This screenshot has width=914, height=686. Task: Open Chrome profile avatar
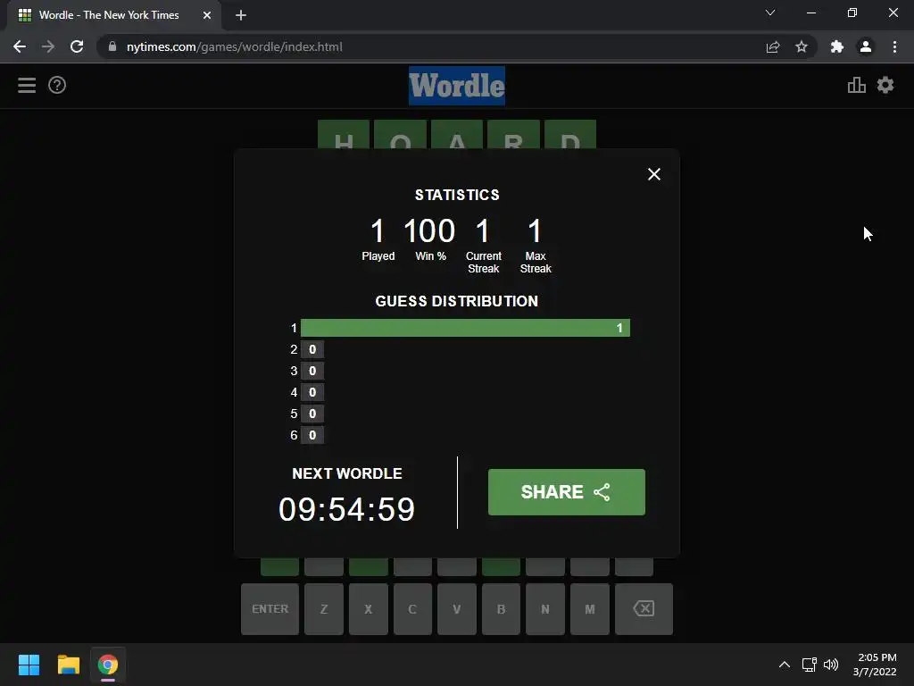(x=866, y=46)
